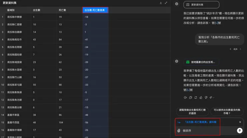Open the 按地區劃分的出生和 dataset chip
The width and height of the screenshot is (247, 138).
click(201, 62)
